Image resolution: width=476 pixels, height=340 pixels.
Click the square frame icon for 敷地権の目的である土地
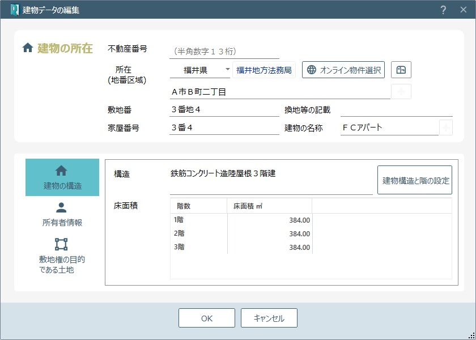pos(61,244)
